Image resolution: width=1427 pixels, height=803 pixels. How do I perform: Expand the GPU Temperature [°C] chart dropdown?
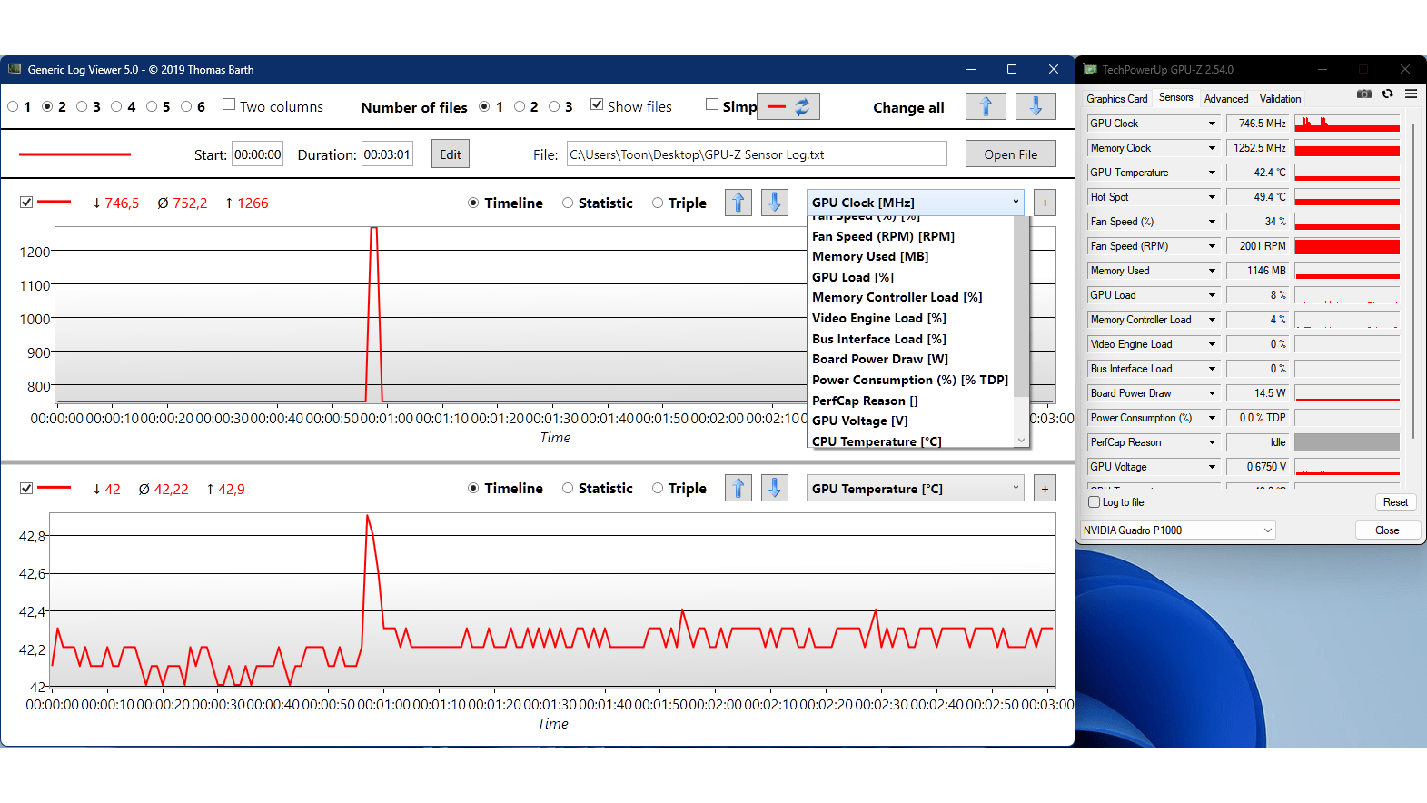pyautogui.click(x=915, y=489)
